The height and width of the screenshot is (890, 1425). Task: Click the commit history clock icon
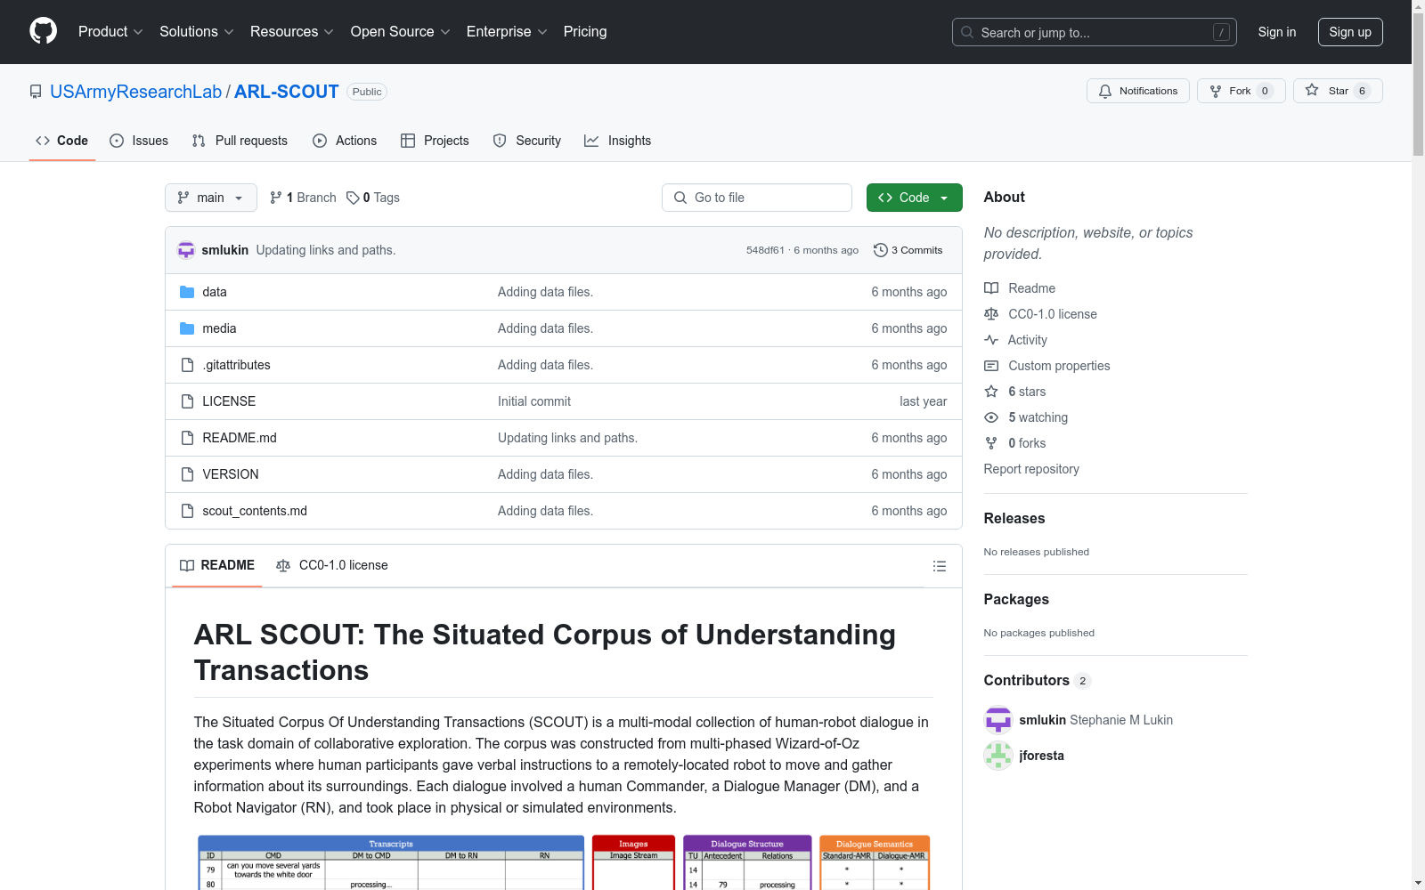tap(881, 250)
